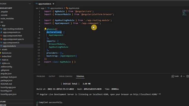Viewport: 189px width, 106px height.
Task: Click 'bootstrap' on line 16
Action: click(x=52, y=56)
